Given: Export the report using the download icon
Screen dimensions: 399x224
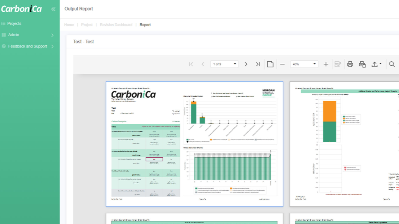Looking at the screenshot, I should tap(375, 64).
